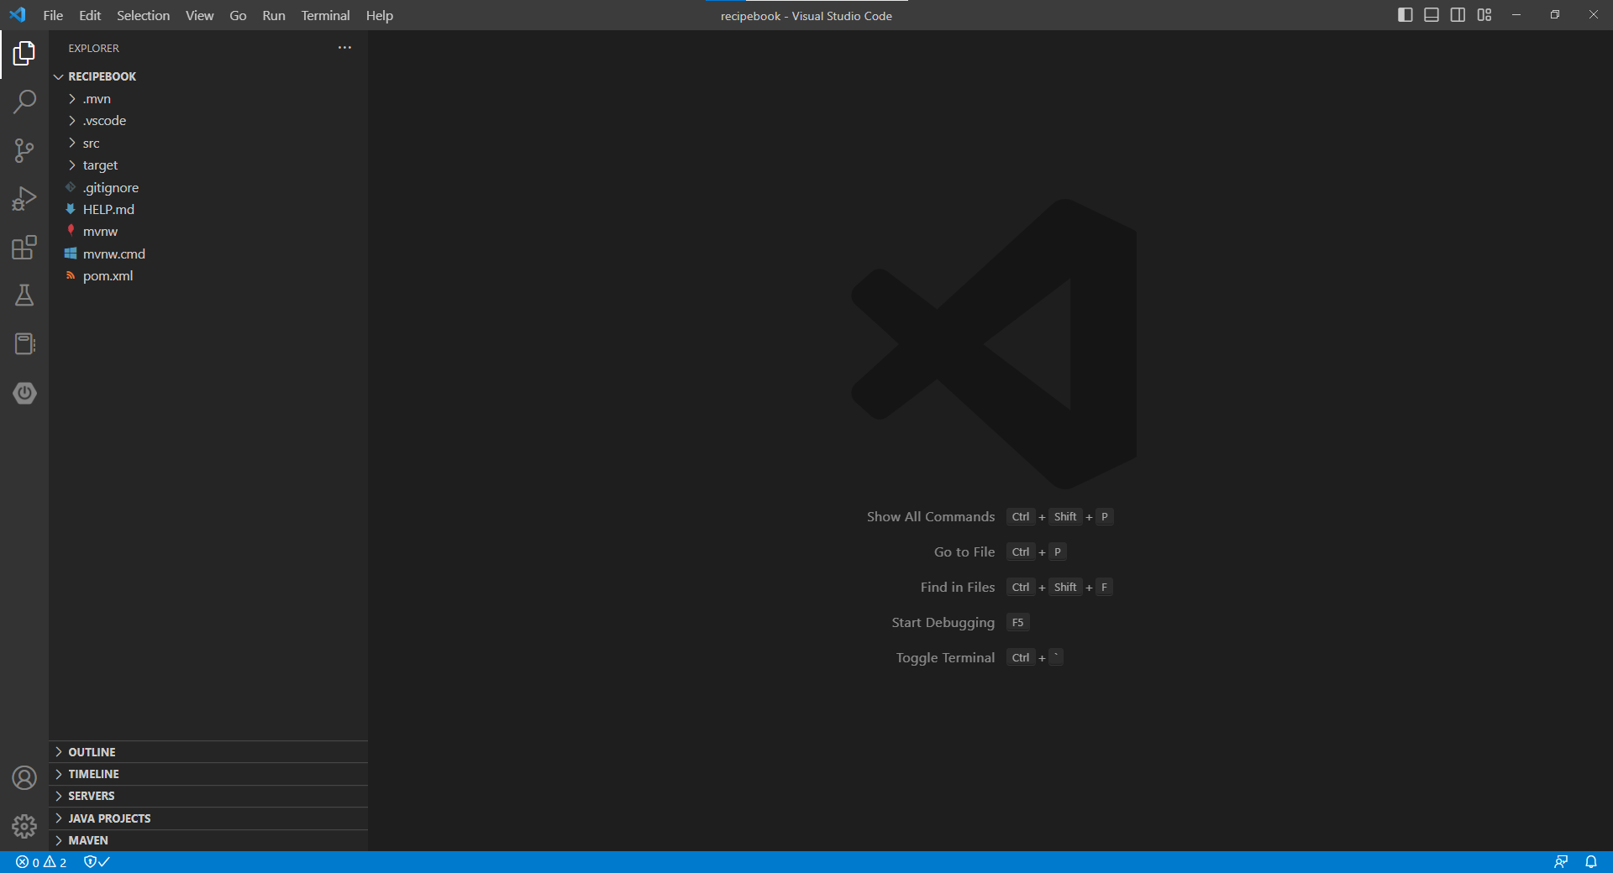Screen dimensions: 1613x873
Task: Open Explorer views and more actions
Action: coord(344,48)
